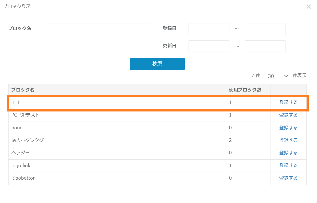Viewport: 317px width, 203px height.
Task: Select the PC_SPテスト row name cell
Action: pyautogui.click(x=26, y=115)
